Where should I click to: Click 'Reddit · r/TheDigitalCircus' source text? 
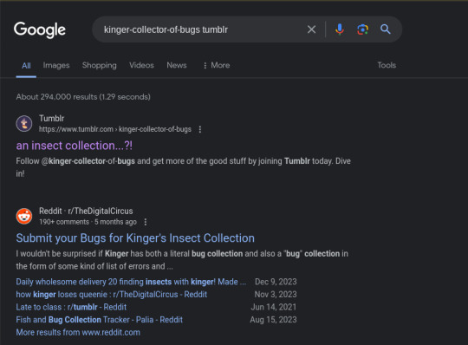(x=86, y=211)
